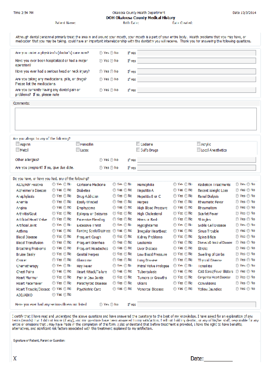Select Yes for under physician's care
This screenshot has height=367, width=276.
(x=101, y=53)
